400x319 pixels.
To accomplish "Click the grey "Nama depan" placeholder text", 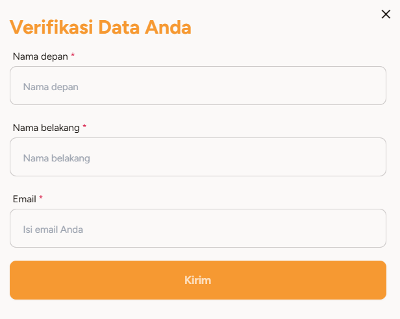I will 51,86.
